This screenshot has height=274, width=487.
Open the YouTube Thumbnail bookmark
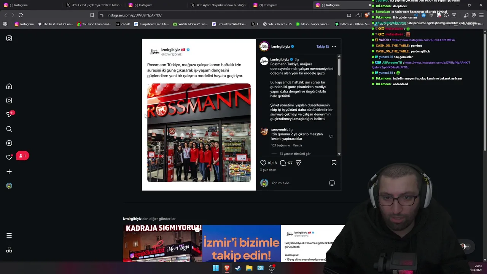[x=94, y=24]
